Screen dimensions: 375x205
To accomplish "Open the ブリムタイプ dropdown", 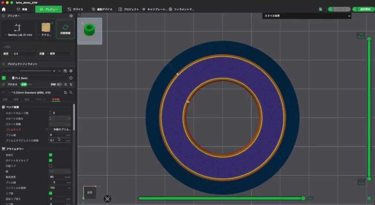I will (x=61, y=129).
